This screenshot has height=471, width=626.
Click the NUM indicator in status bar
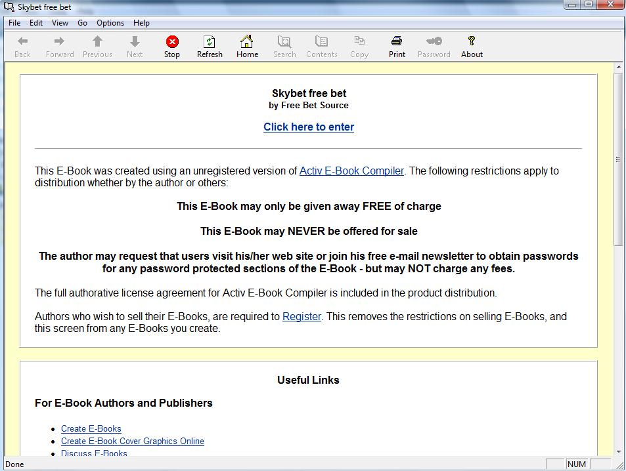577,464
